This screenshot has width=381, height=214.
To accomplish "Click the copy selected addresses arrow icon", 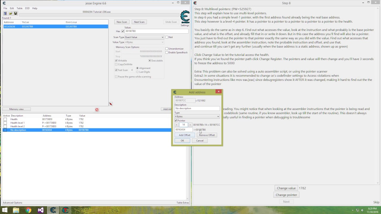I will tap(110, 104).
